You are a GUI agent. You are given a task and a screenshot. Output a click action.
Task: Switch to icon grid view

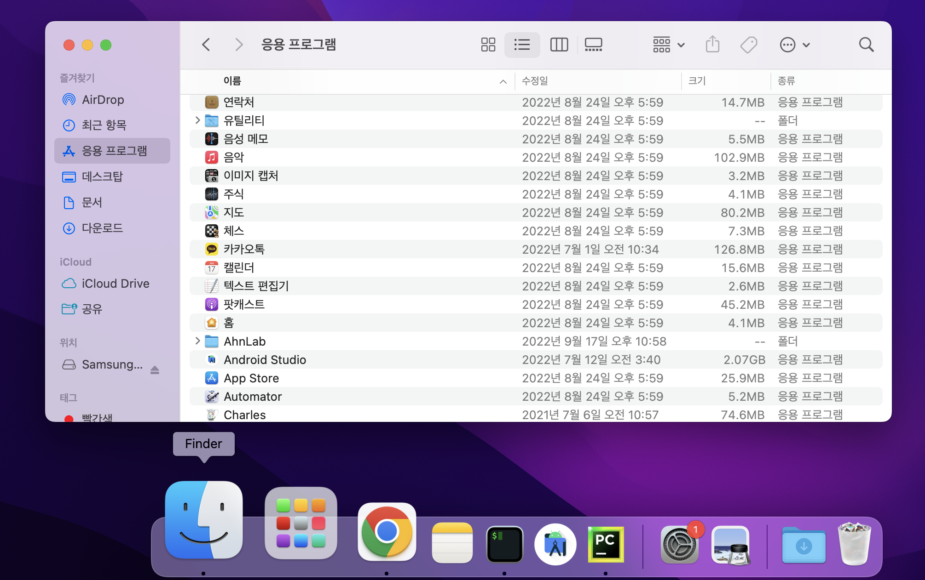point(488,45)
